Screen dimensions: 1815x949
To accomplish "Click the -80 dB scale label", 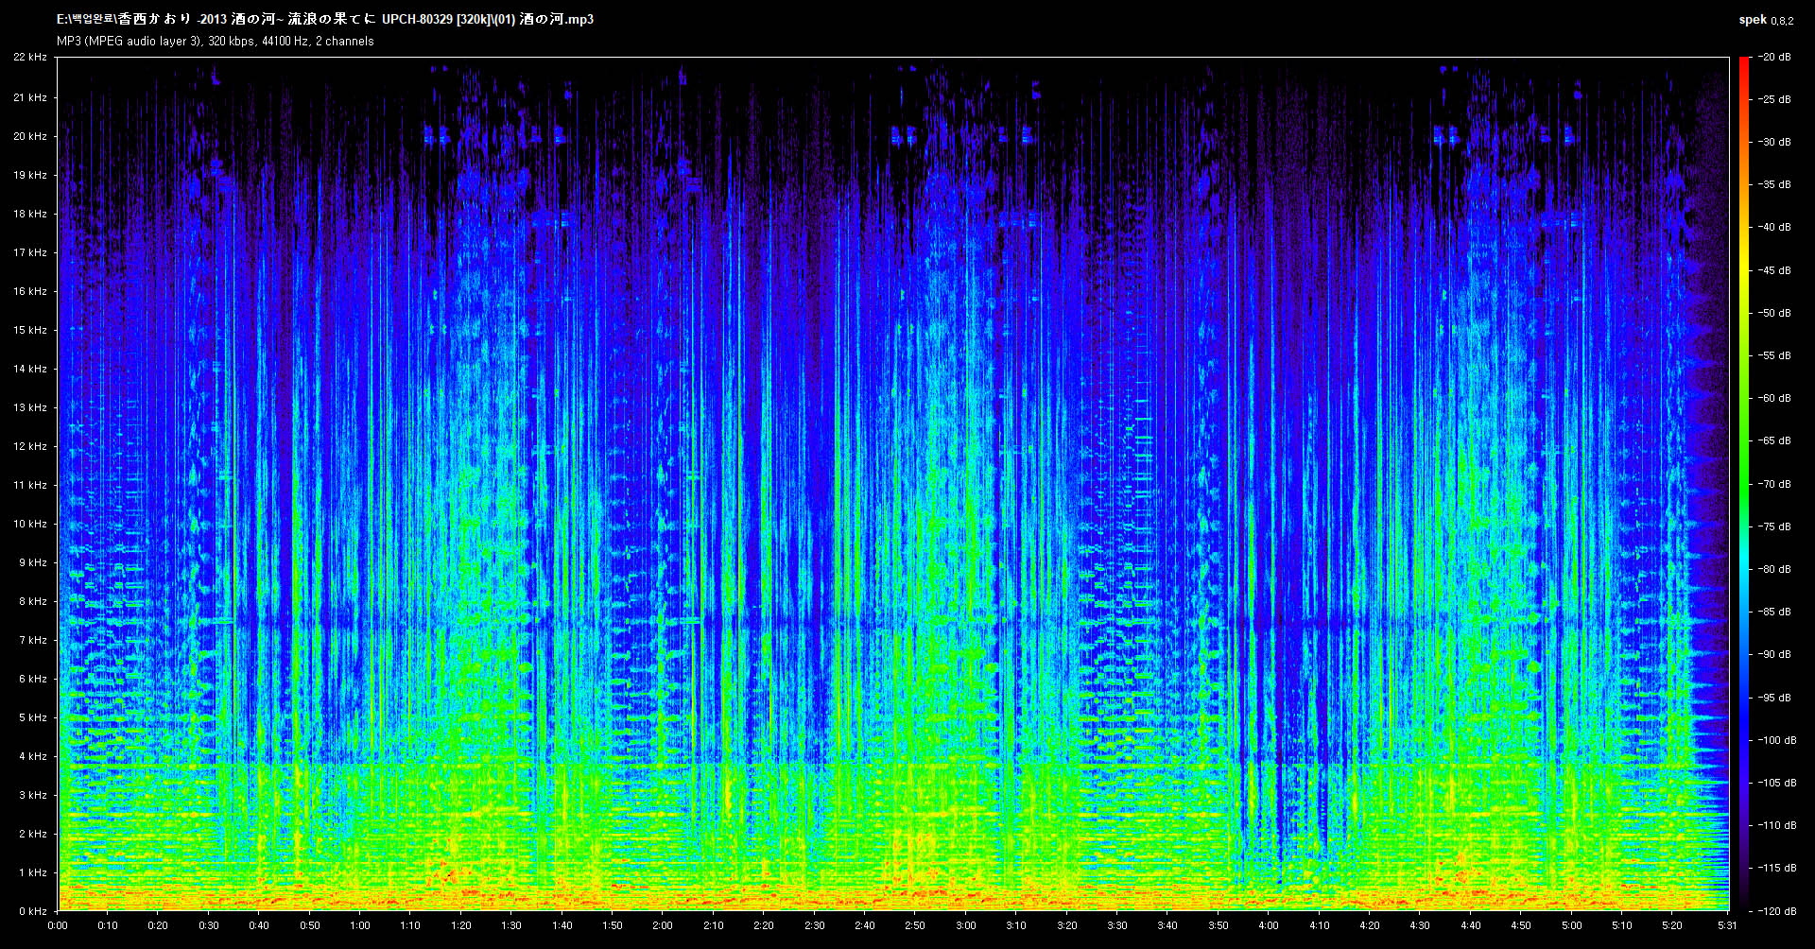I will [x=1775, y=569].
